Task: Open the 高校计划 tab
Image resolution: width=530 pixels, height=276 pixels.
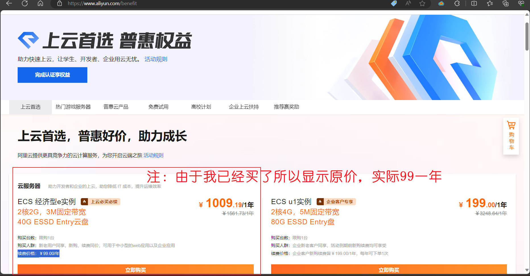Action: click(x=201, y=107)
